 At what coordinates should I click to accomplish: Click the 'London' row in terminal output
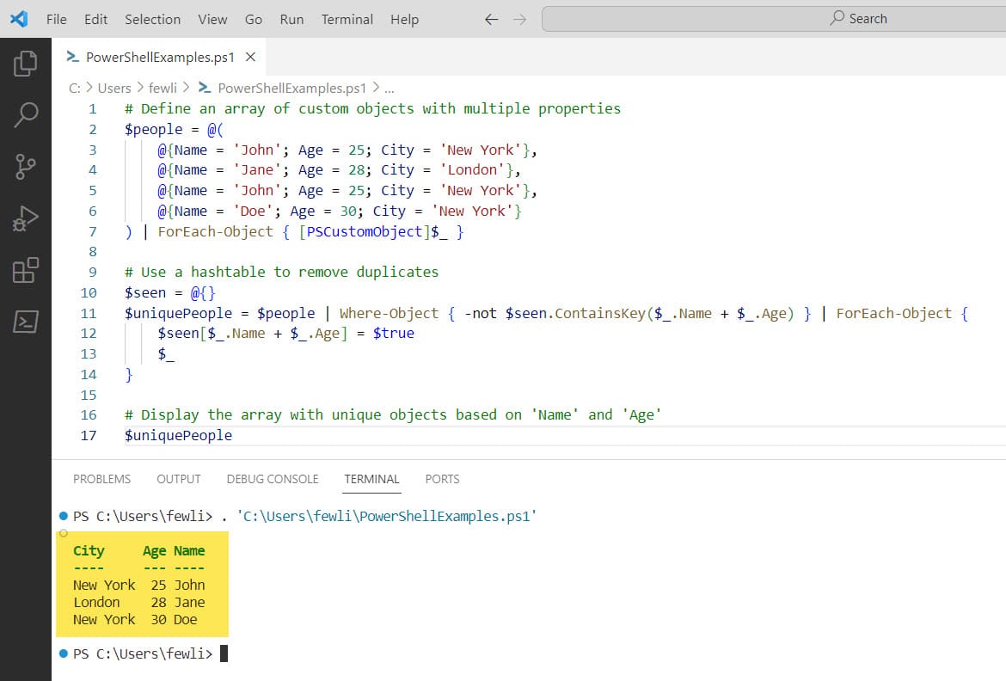tap(139, 602)
